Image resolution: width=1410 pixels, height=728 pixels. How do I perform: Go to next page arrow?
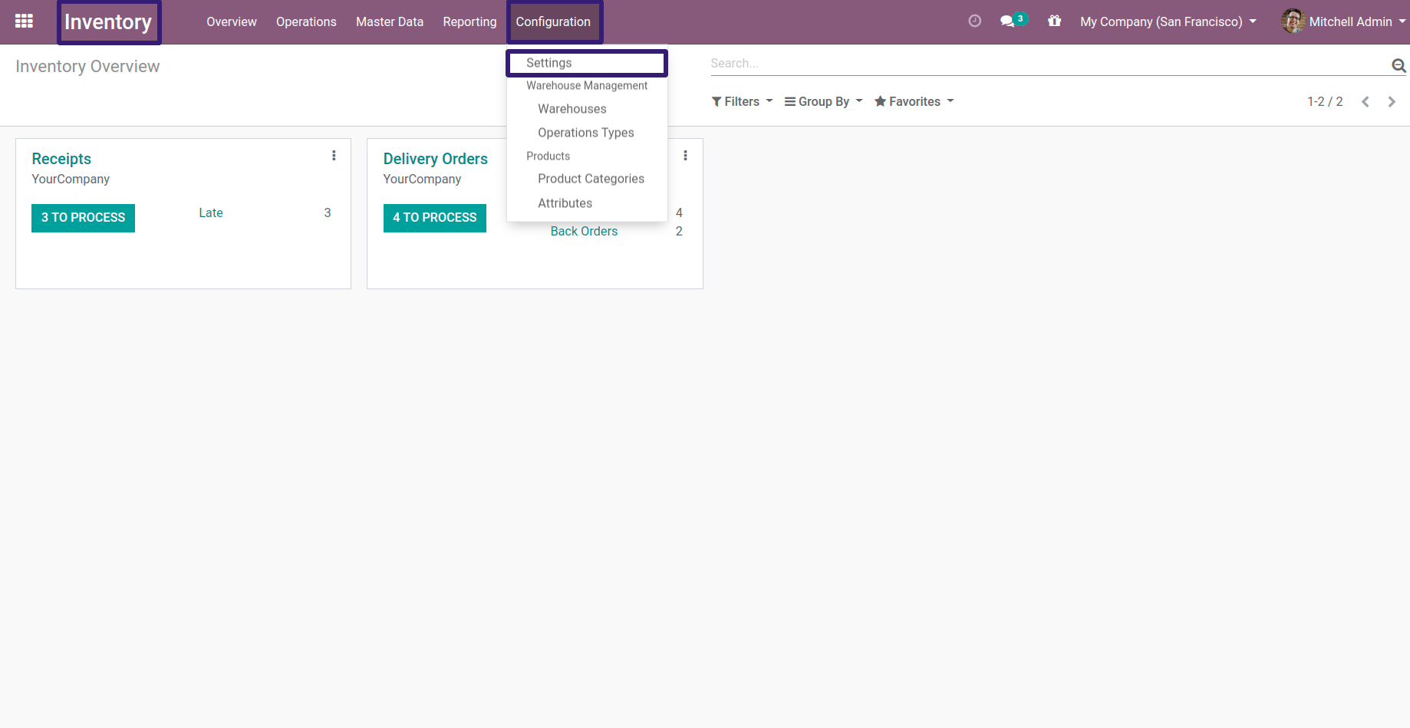click(x=1392, y=102)
